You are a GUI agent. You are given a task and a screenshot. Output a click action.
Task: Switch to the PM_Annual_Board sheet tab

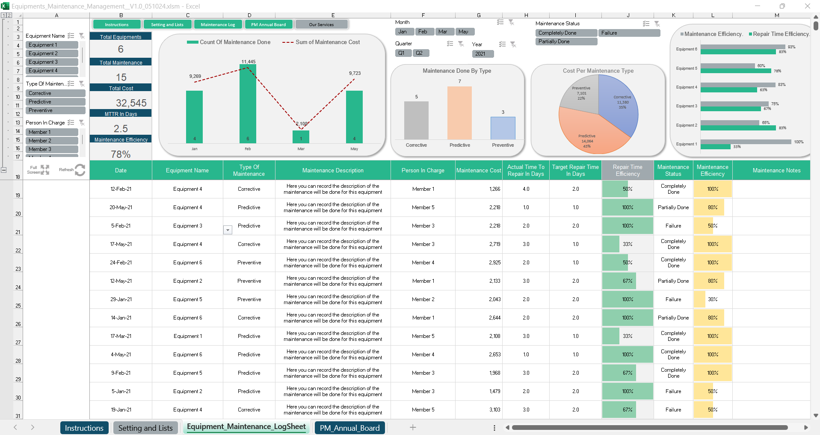pyautogui.click(x=349, y=428)
